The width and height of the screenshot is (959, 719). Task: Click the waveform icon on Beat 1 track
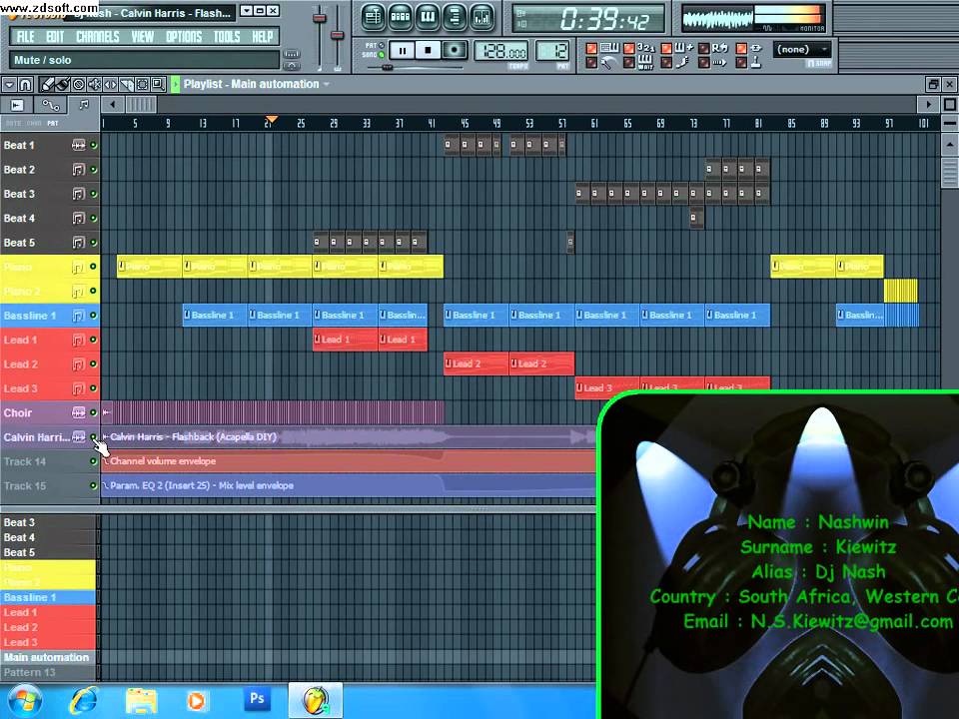(x=78, y=145)
